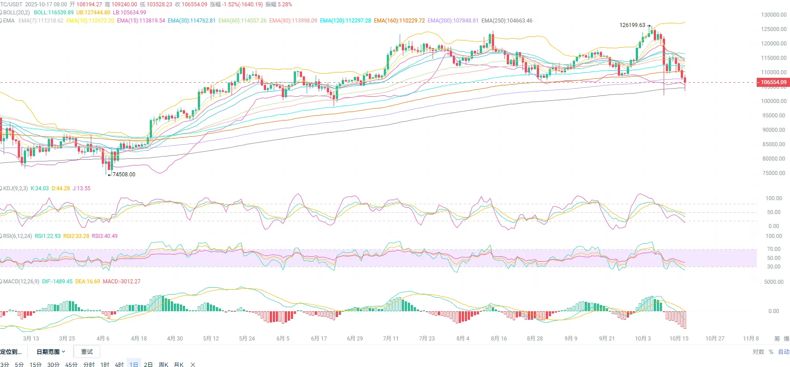Click the J:13.55 value
Viewport: 790px width, 367px height.
pos(81,188)
